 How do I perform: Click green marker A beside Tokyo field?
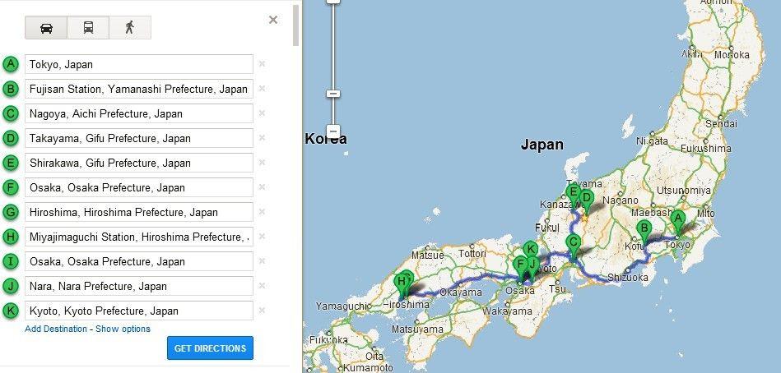11,64
